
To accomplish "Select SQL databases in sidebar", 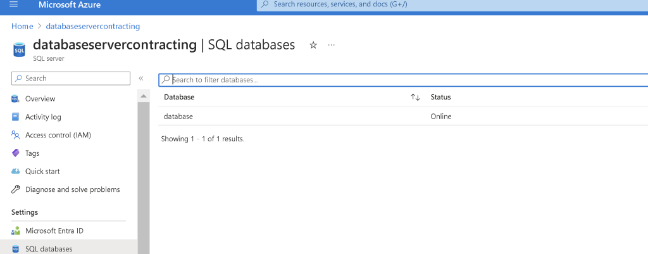I will click(x=49, y=249).
